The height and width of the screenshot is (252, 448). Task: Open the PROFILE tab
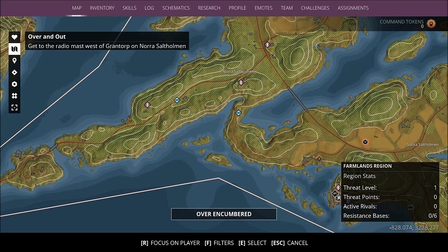coord(237,8)
